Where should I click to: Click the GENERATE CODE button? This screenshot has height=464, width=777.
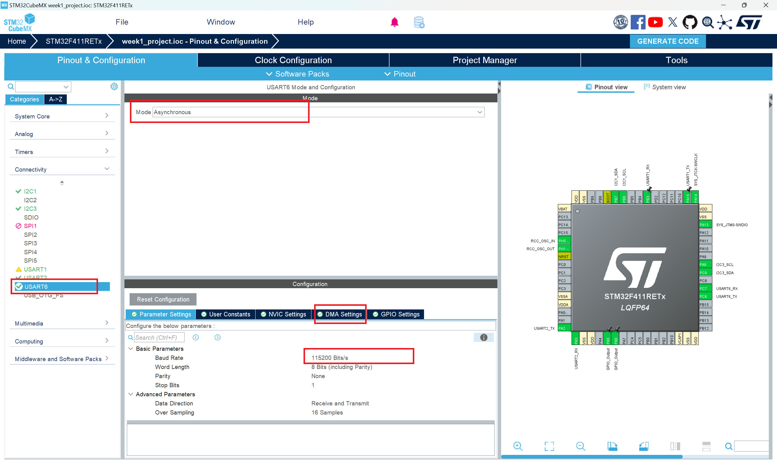pos(667,41)
